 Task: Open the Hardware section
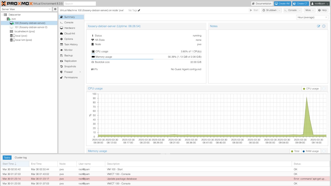coord(71,28)
